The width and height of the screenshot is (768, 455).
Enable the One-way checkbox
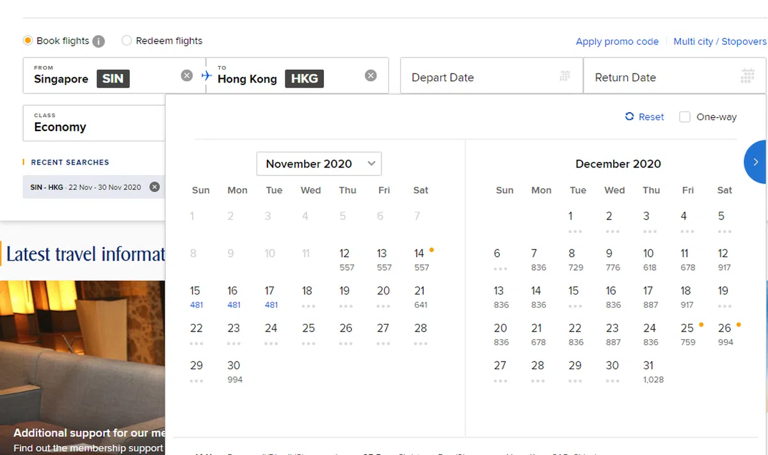pyautogui.click(x=685, y=117)
